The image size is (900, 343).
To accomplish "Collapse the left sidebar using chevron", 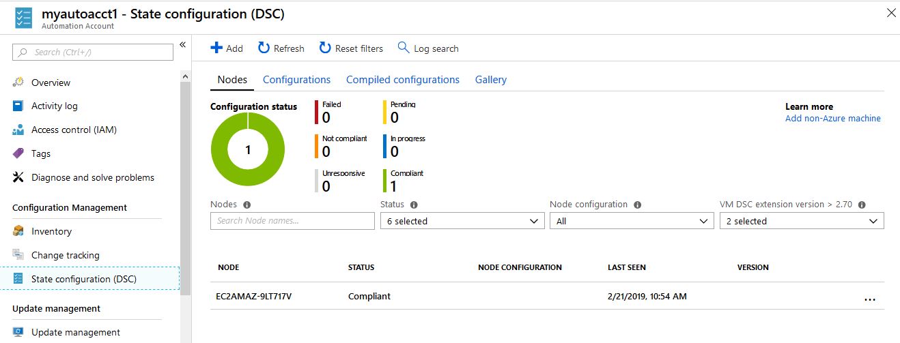I will [x=182, y=45].
